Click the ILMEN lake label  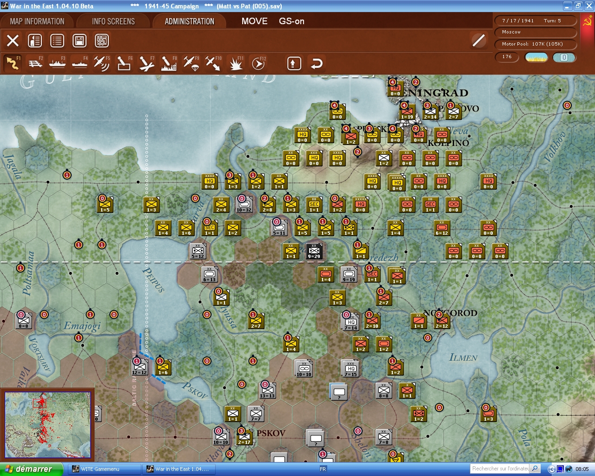463,357
